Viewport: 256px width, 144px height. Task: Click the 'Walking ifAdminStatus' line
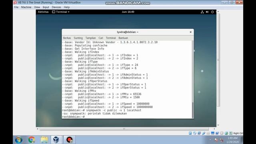coord(85,71)
